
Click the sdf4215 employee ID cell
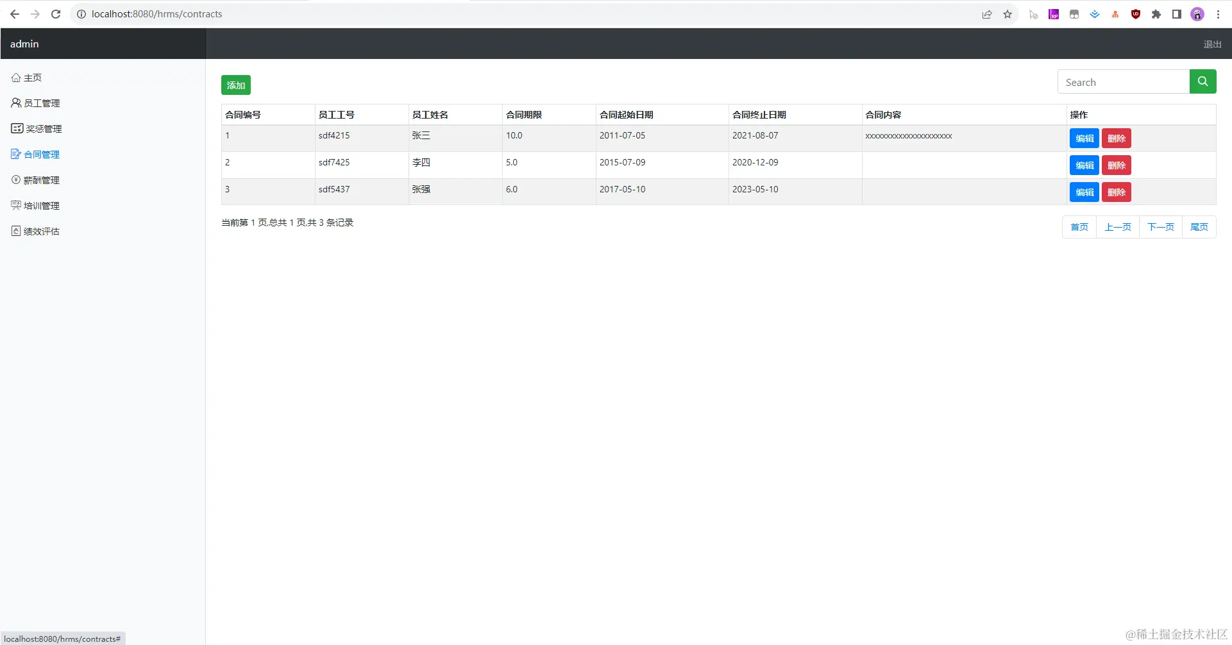pos(362,138)
